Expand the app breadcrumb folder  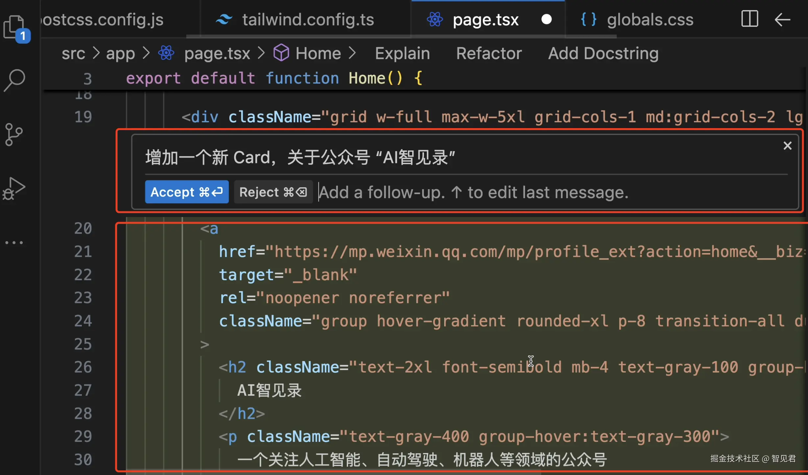click(120, 54)
